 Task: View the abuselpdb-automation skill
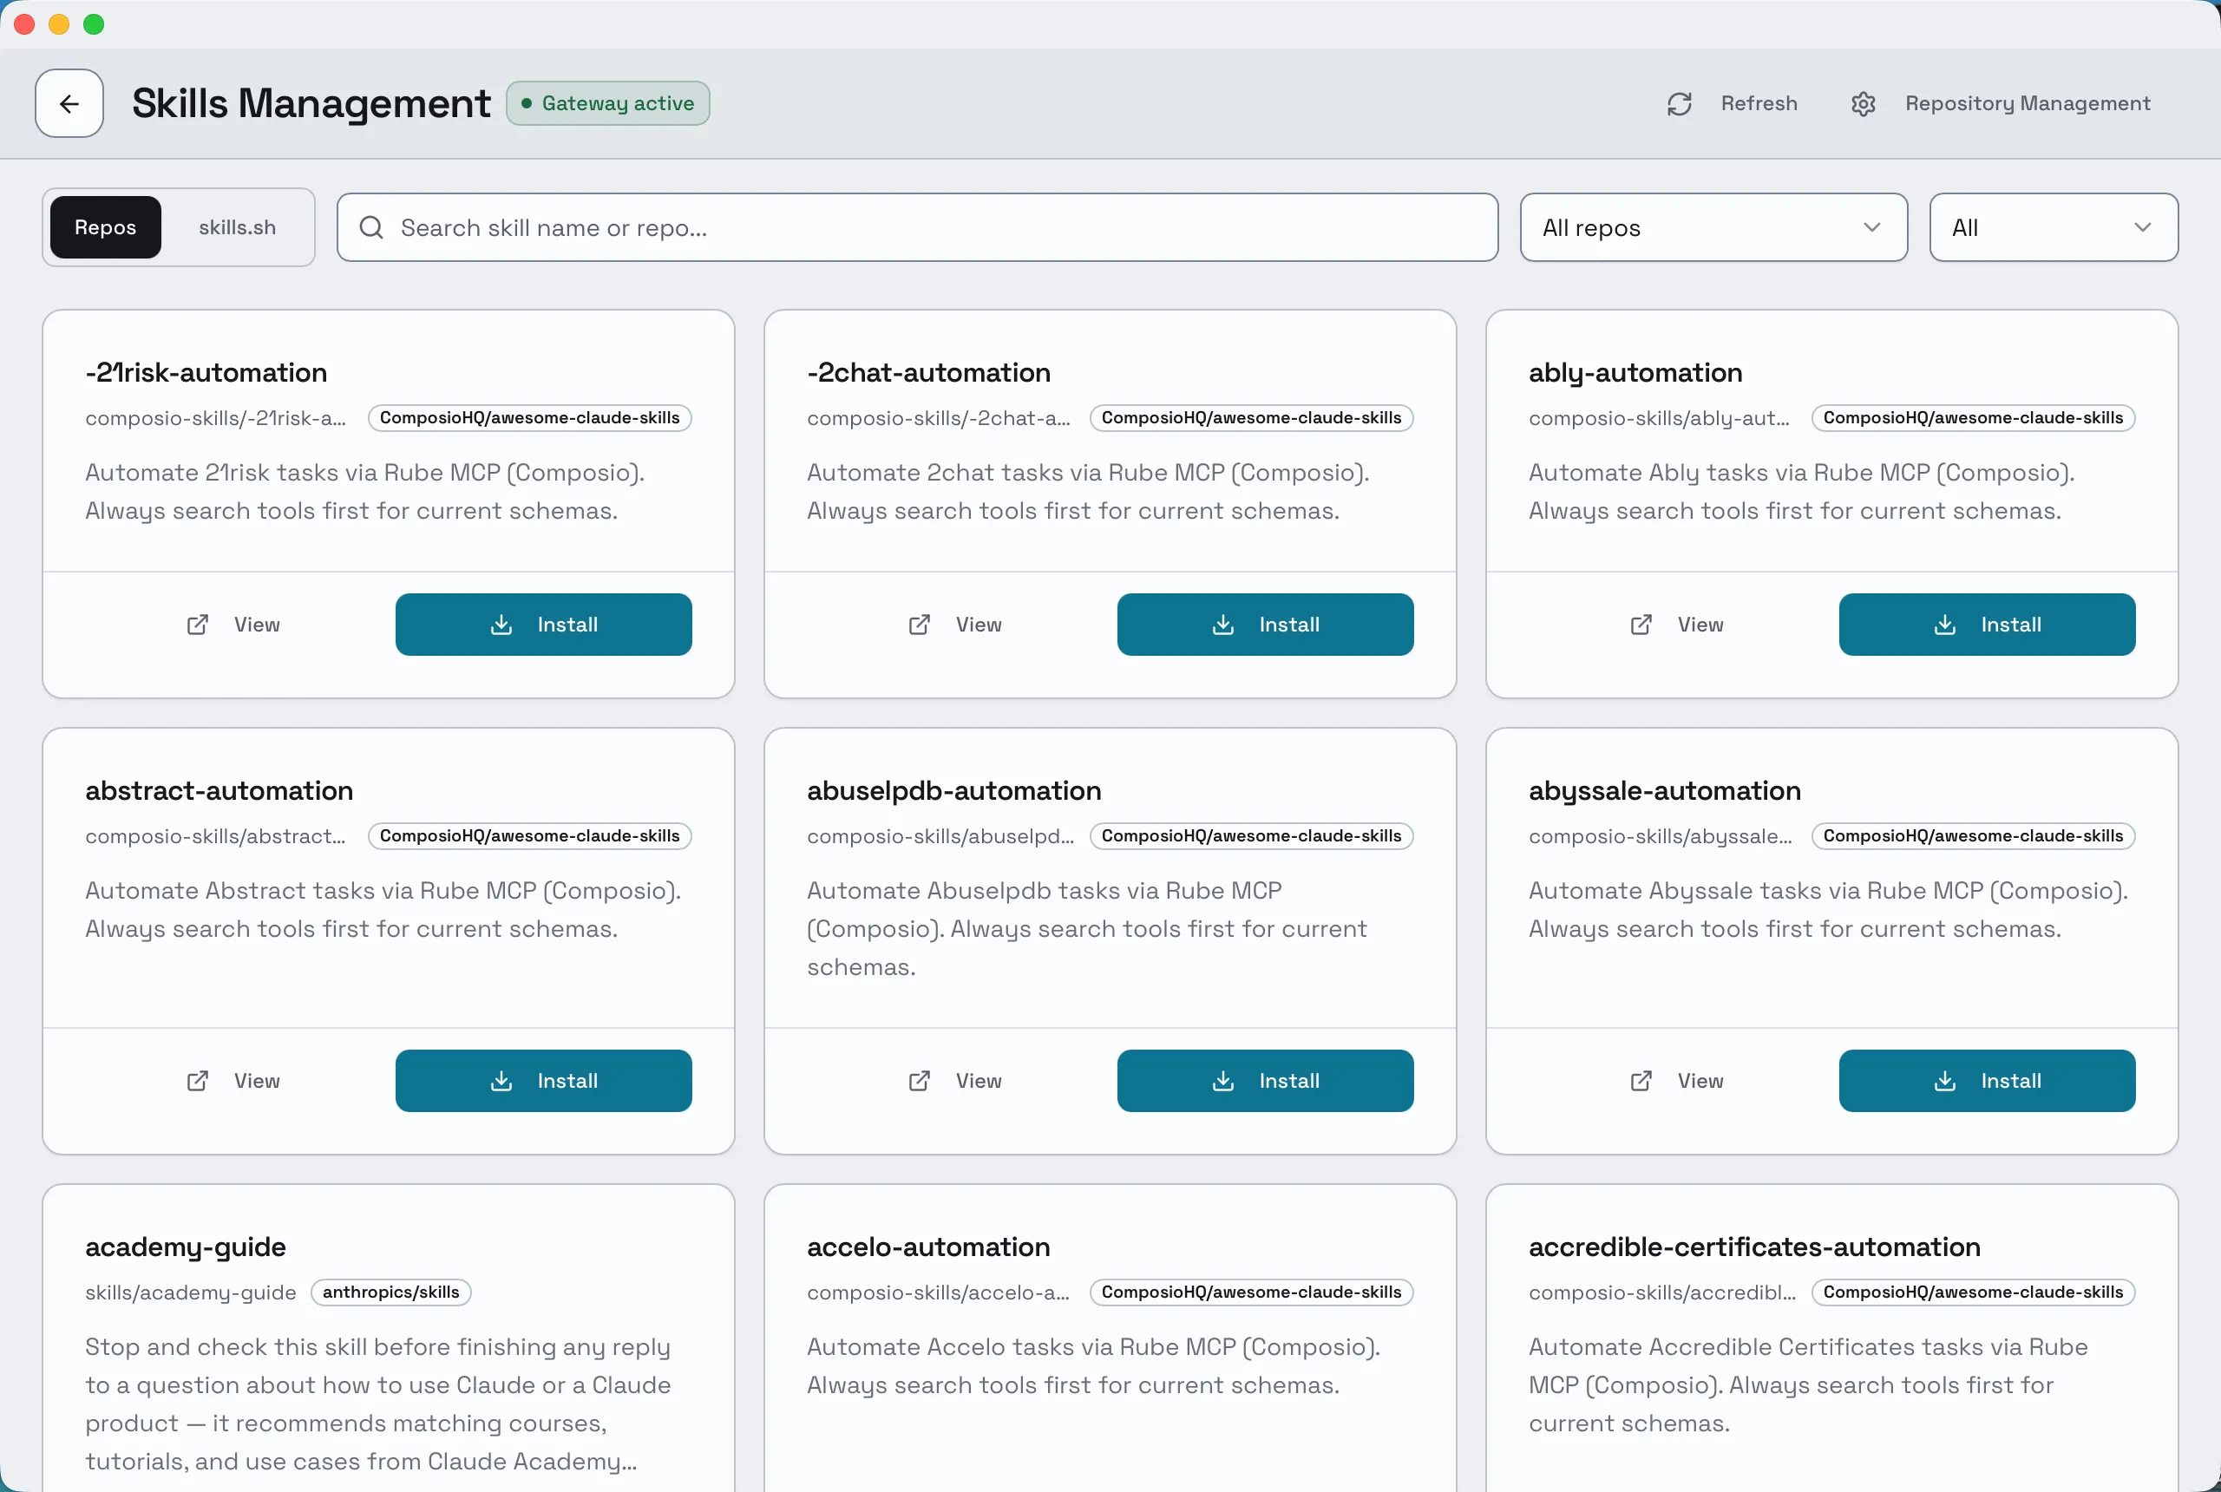954,1081
